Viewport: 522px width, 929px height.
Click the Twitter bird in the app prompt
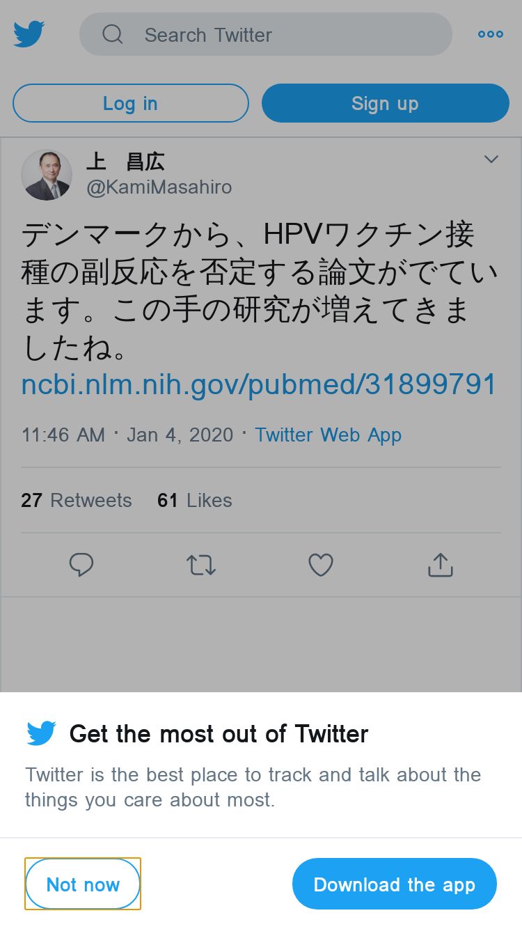tap(42, 733)
